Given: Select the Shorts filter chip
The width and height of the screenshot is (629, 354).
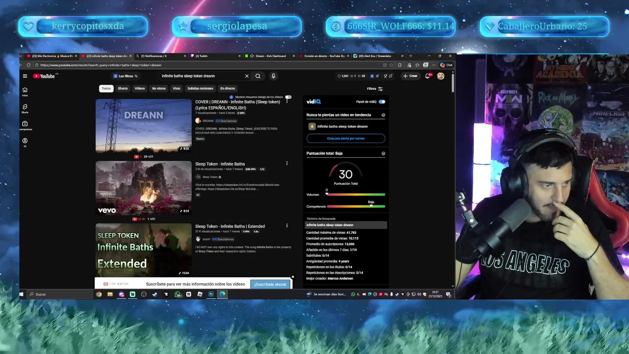Looking at the screenshot, I should tap(123, 88).
